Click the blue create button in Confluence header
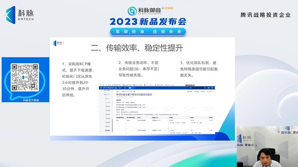 tap(130, 88)
